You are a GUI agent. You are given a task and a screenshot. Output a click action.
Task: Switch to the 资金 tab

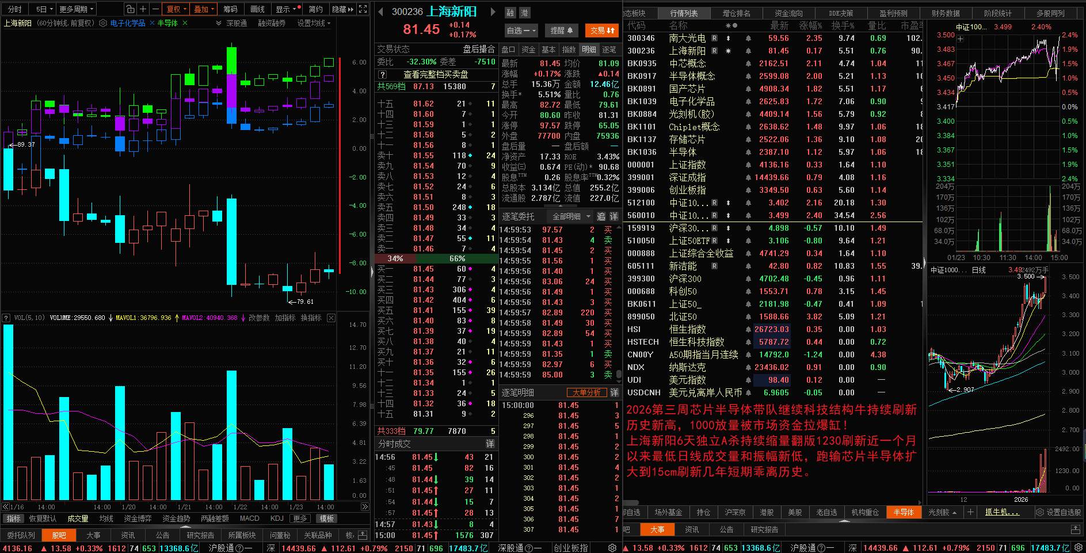[x=528, y=49]
